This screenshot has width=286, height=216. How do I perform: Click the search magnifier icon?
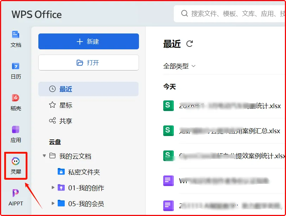coord(184,13)
